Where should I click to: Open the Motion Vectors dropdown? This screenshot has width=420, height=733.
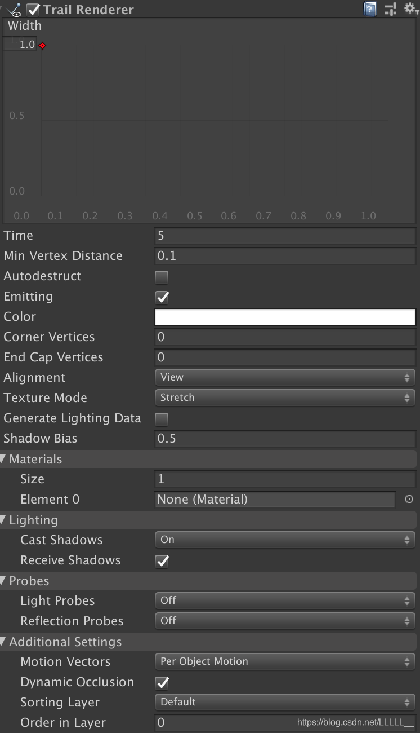click(285, 661)
